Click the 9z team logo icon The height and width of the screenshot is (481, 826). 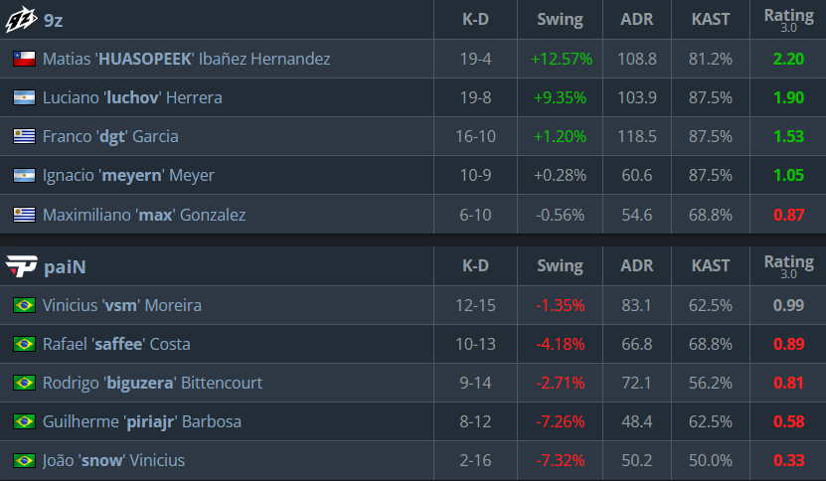tap(21, 20)
